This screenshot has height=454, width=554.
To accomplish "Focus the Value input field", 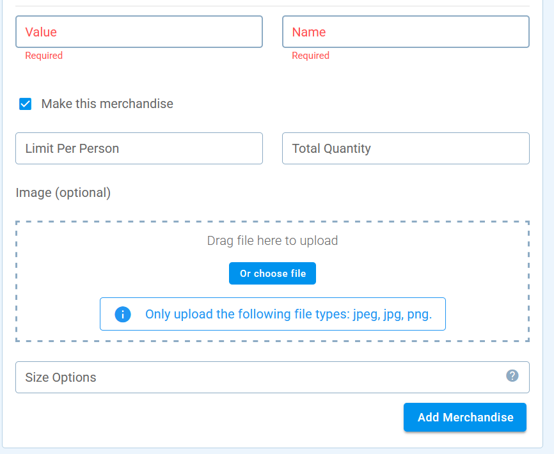I will (x=139, y=32).
